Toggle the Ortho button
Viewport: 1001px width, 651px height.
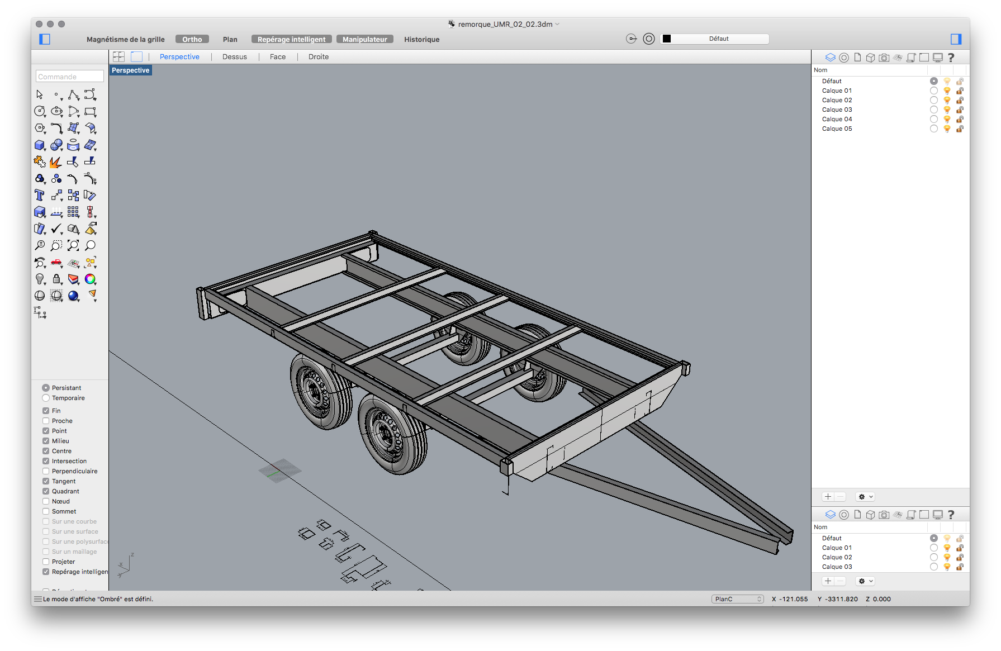192,39
